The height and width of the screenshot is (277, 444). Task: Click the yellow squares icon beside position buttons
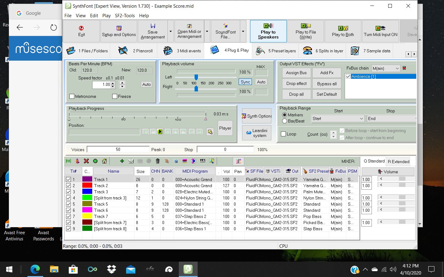[210, 132]
